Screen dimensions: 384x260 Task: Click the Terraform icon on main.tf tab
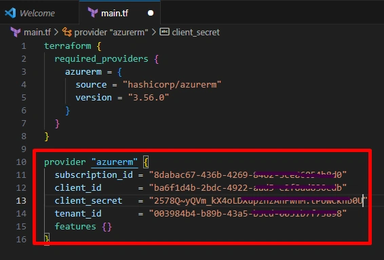(x=93, y=13)
